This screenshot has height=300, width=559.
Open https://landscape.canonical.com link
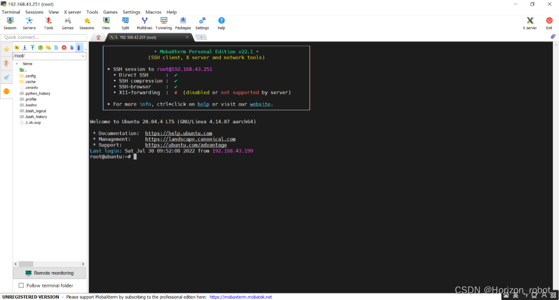tap(190, 139)
